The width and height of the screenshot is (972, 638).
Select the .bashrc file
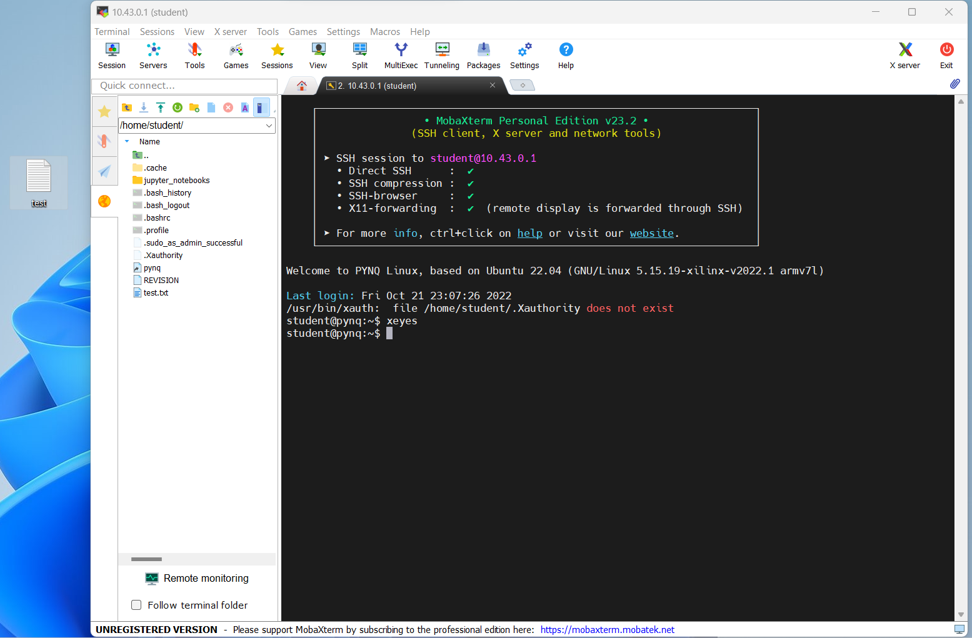click(152, 218)
